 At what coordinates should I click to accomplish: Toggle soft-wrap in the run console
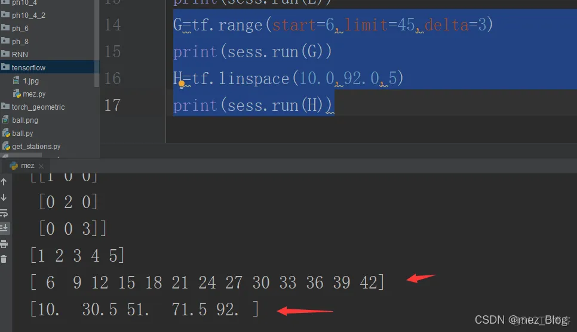click(x=4, y=213)
